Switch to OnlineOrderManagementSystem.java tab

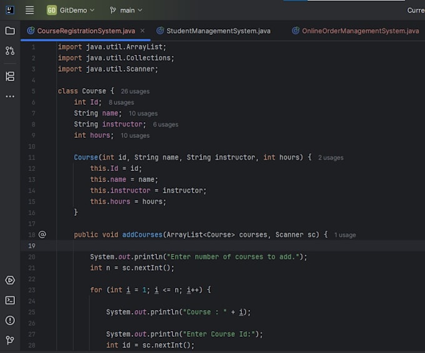pos(356,31)
